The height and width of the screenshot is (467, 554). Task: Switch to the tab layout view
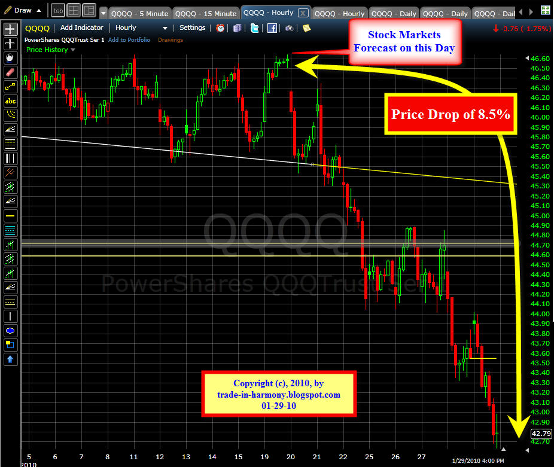(58, 11)
